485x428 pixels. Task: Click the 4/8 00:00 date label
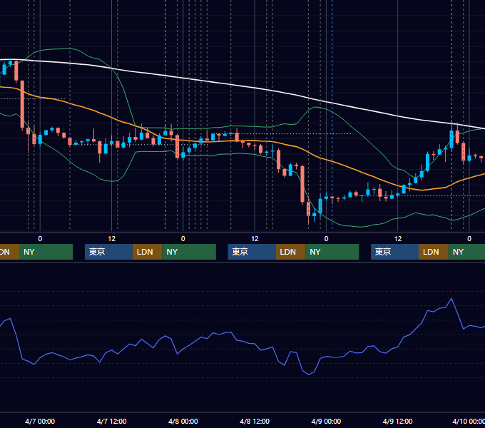click(183, 421)
